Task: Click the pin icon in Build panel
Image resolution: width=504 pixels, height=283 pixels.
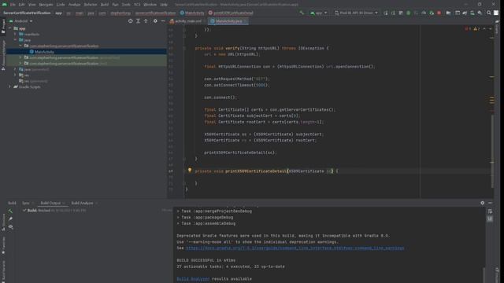Action: point(10,219)
